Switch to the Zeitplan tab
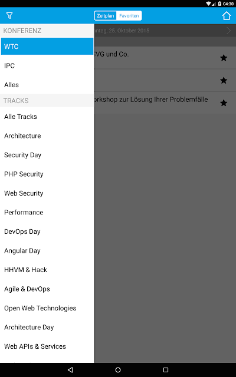 pos(106,16)
